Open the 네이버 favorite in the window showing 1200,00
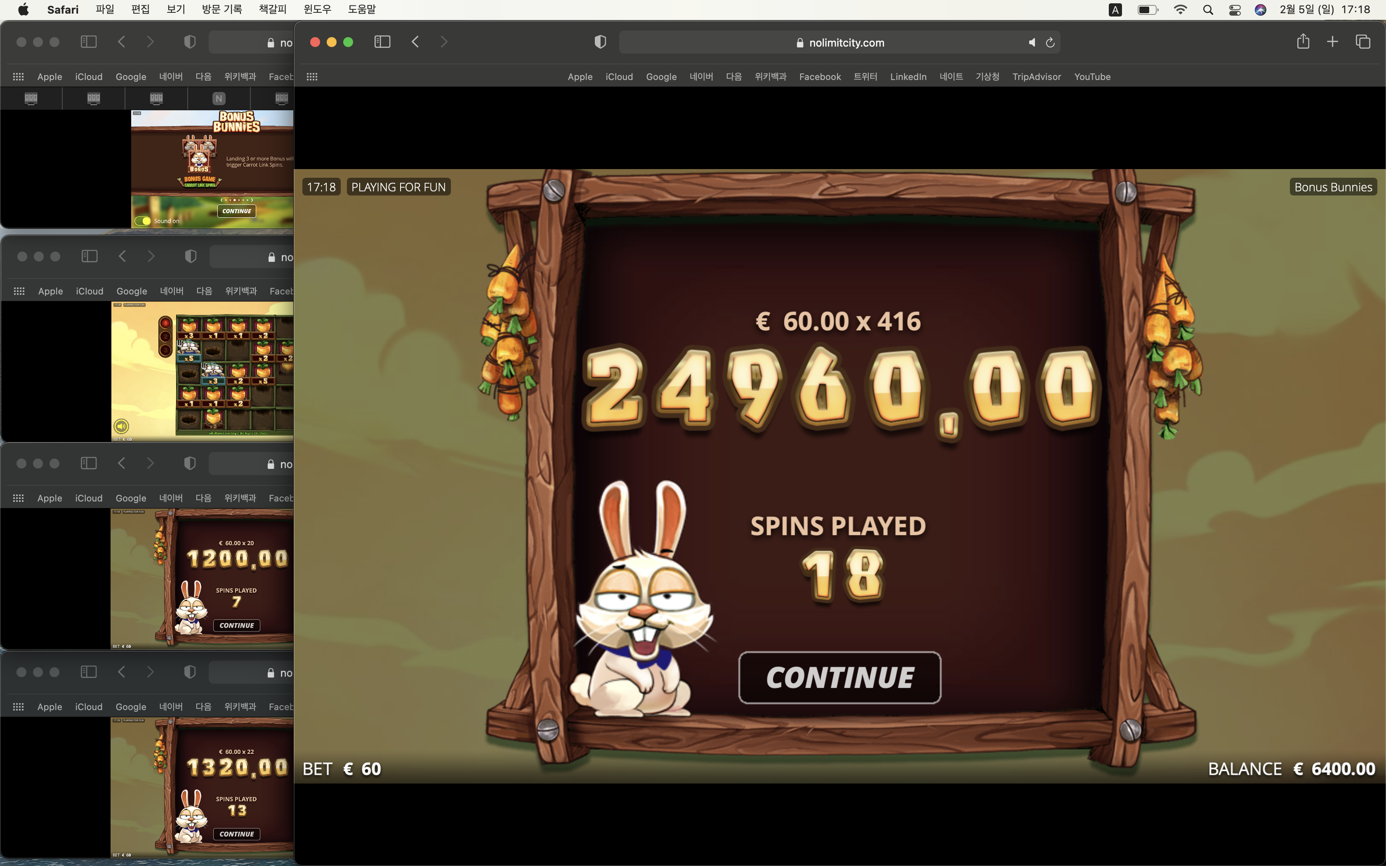 [171, 498]
